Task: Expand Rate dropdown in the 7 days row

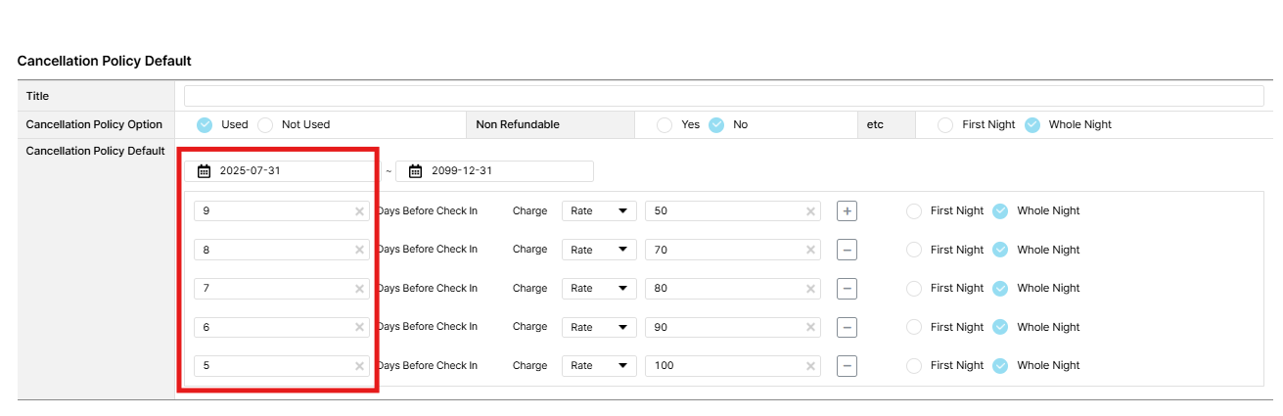Action: pos(598,289)
